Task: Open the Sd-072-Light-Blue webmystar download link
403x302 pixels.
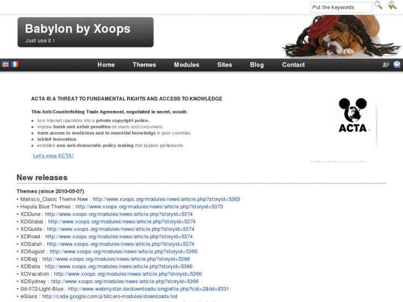Action: (x=149, y=289)
